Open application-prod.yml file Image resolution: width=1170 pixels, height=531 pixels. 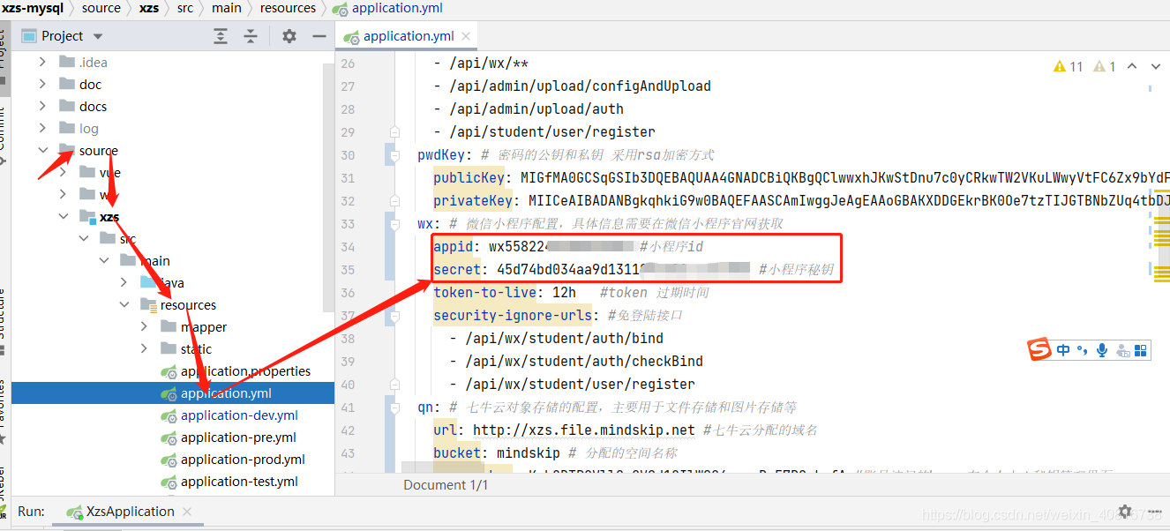click(x=243, y=459)
